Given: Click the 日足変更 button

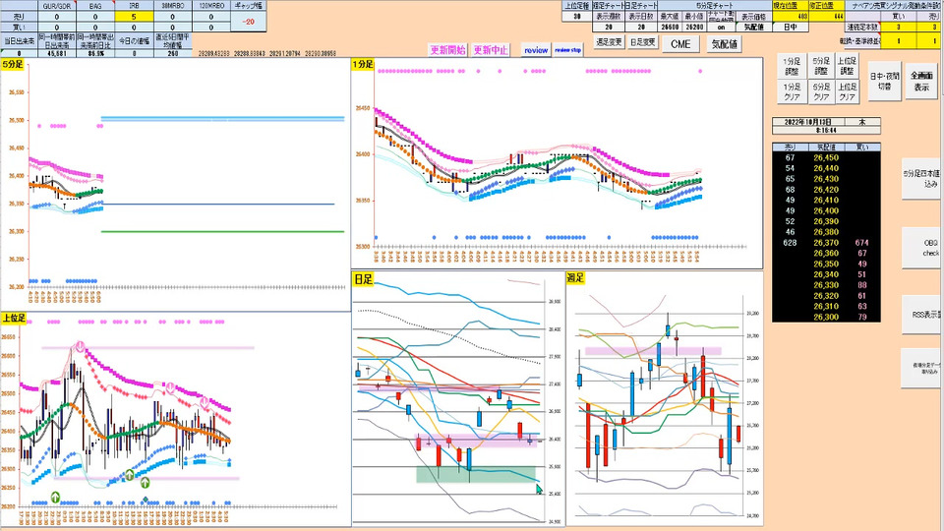Looking at the screenshot, I should tap(642, 42).
